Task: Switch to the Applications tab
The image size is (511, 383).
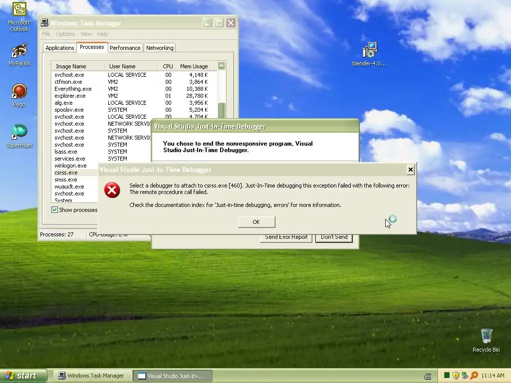Action: 60,48
